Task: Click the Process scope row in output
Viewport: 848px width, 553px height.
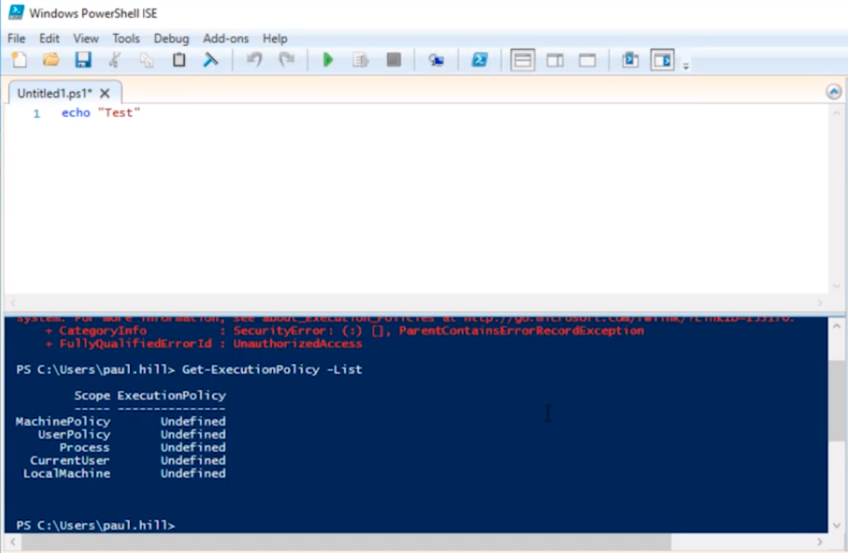Action: tap(142, 447)
